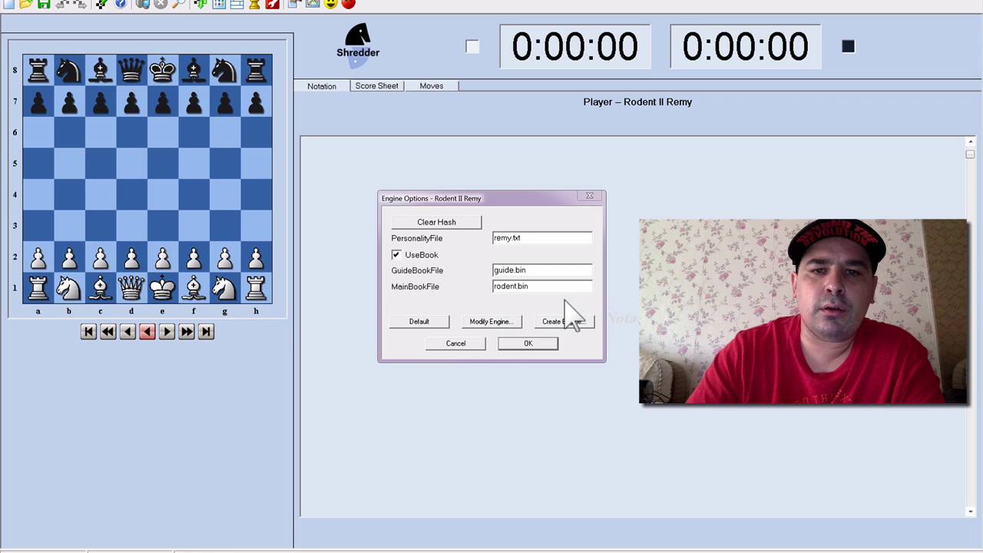The image size is (983, 553).
Task: Select the black pawn on e7
Action: (163, 101)
